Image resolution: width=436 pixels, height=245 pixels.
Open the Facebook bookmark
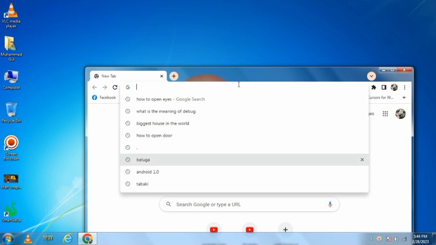[x=104, y=98]
